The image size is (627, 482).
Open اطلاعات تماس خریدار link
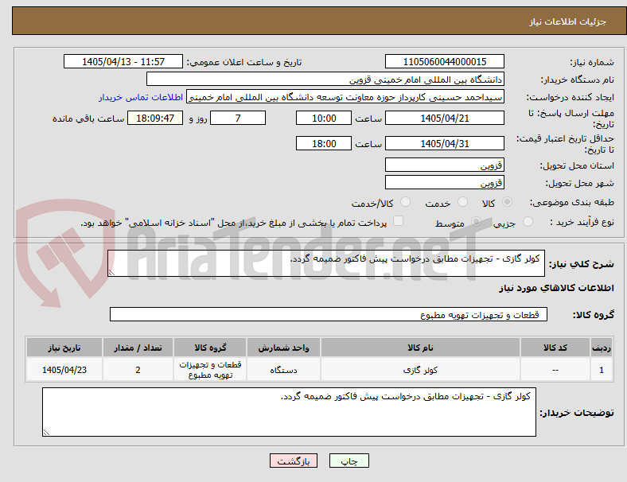pos(141,97)
